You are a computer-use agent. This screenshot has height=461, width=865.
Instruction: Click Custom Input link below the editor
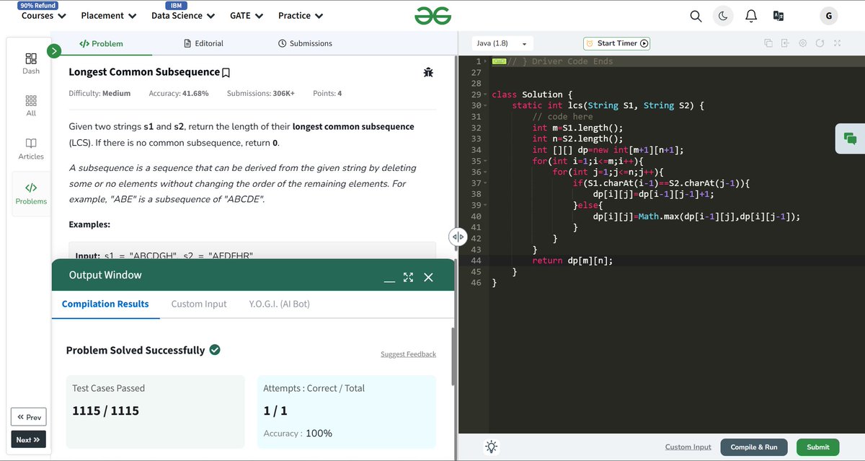[688, 447]
